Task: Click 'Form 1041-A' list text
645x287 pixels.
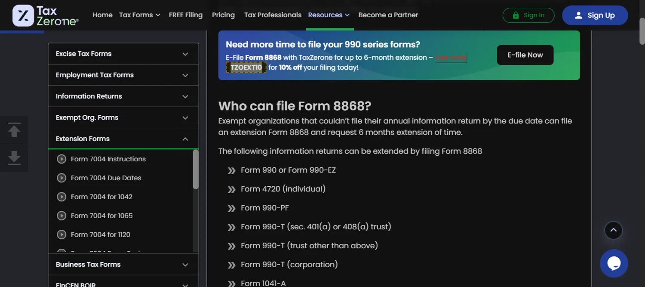Action: (263, 283)
